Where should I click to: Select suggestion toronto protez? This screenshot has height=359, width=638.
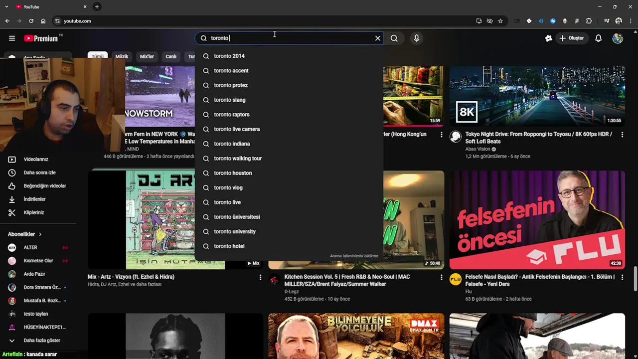pos(289,85)
